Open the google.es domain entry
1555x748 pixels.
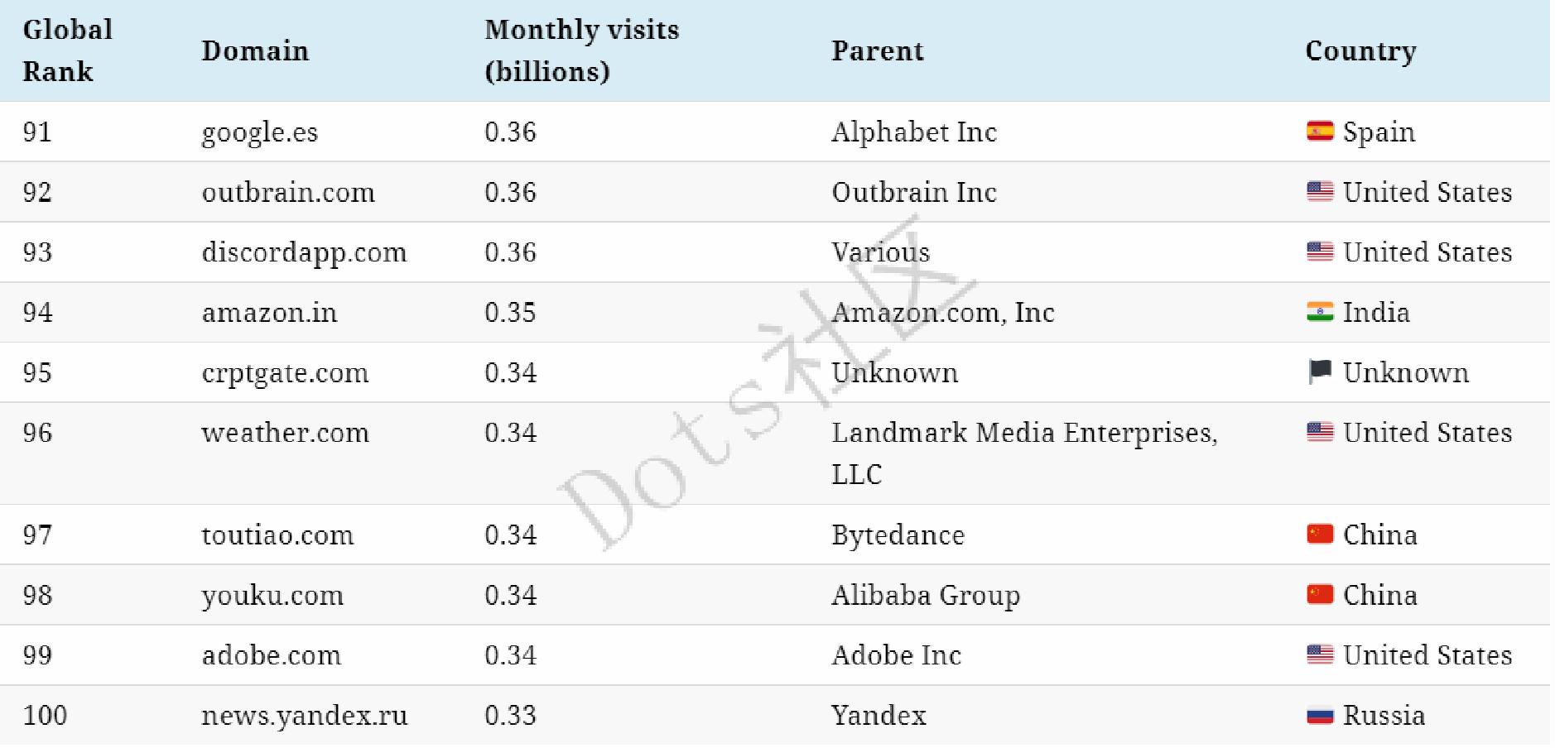point(259,132)
